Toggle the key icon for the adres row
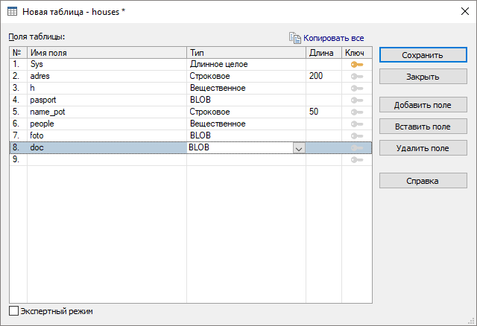The height and width of the screenshot is (326, 477). click(356, 77)
